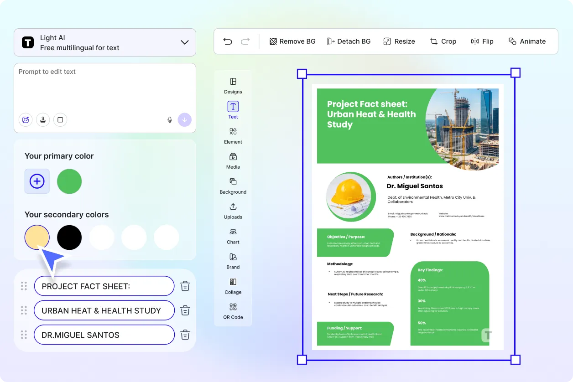
Task: Click the bottom-left selection handle on canvas
Action: [302, 360]
